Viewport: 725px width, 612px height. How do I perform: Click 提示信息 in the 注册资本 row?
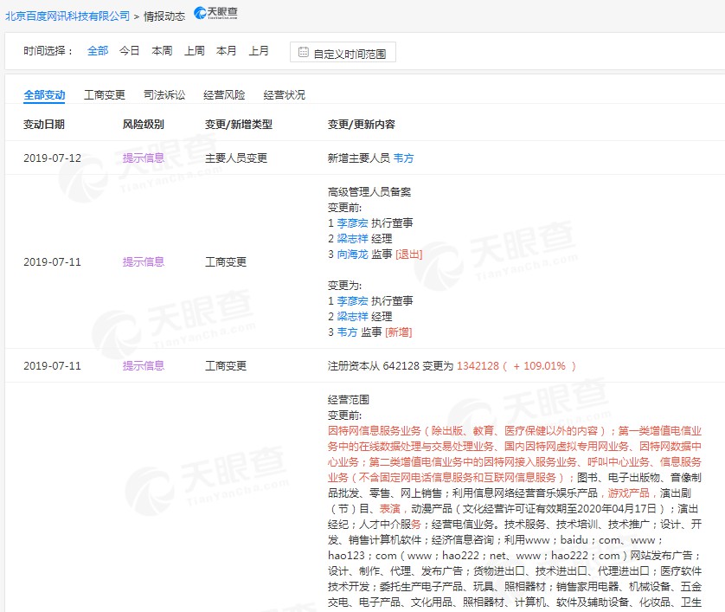point(144,366)
